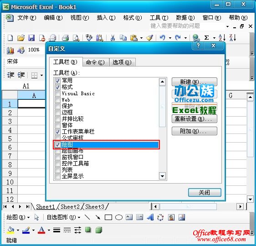
Task: Undo last action with Undo arrow
Action: coord(163,38)
